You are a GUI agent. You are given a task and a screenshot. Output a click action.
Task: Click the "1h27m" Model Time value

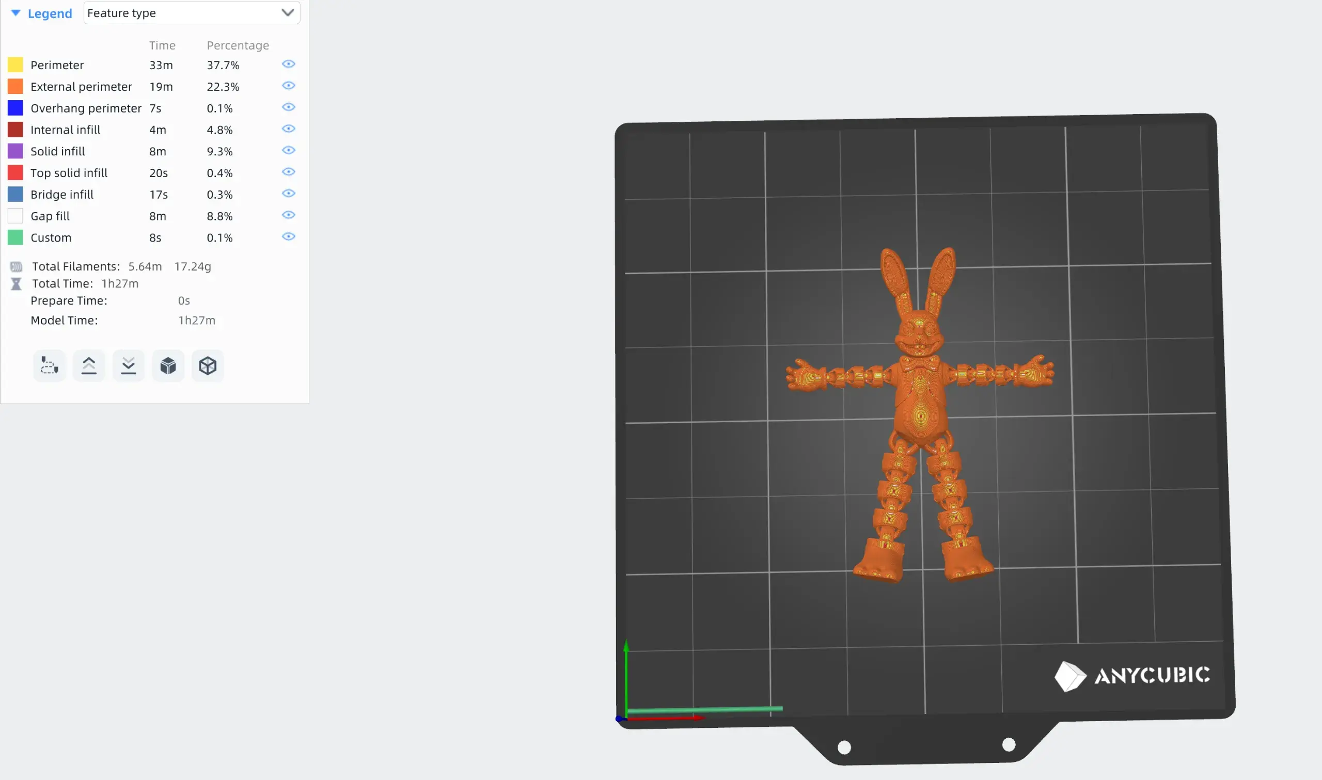click(197, 320)
